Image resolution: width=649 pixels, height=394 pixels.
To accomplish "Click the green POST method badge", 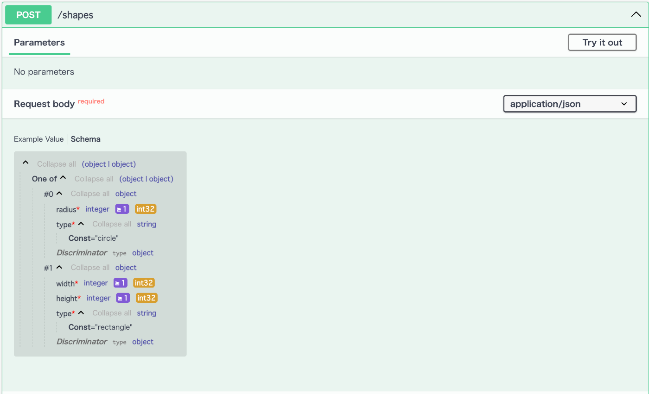I will [28, 15].
